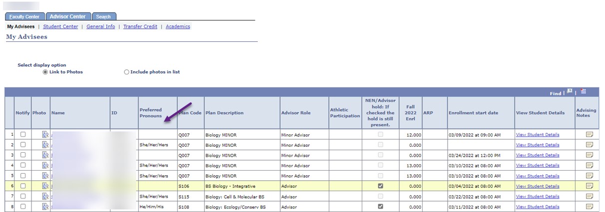Click View Student Details for row 7
The height and width of the screenshot is (212, 605).
click(537, 197)
